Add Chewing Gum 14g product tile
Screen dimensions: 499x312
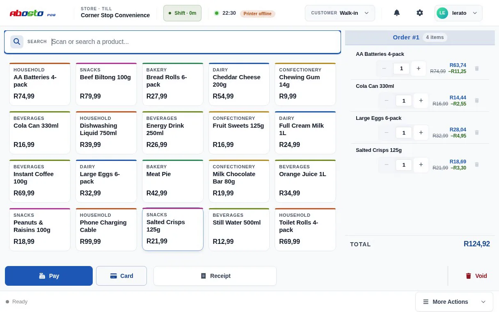pos(305,84)
